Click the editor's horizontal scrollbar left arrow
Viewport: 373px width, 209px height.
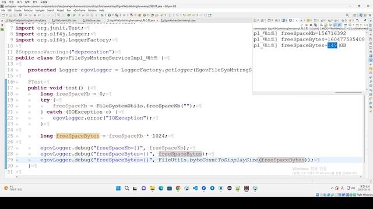coord(17,176)
